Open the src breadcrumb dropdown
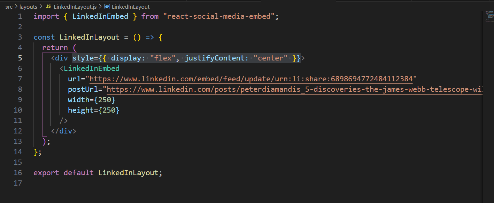This screenshot has width=494, height=203. 9,6
